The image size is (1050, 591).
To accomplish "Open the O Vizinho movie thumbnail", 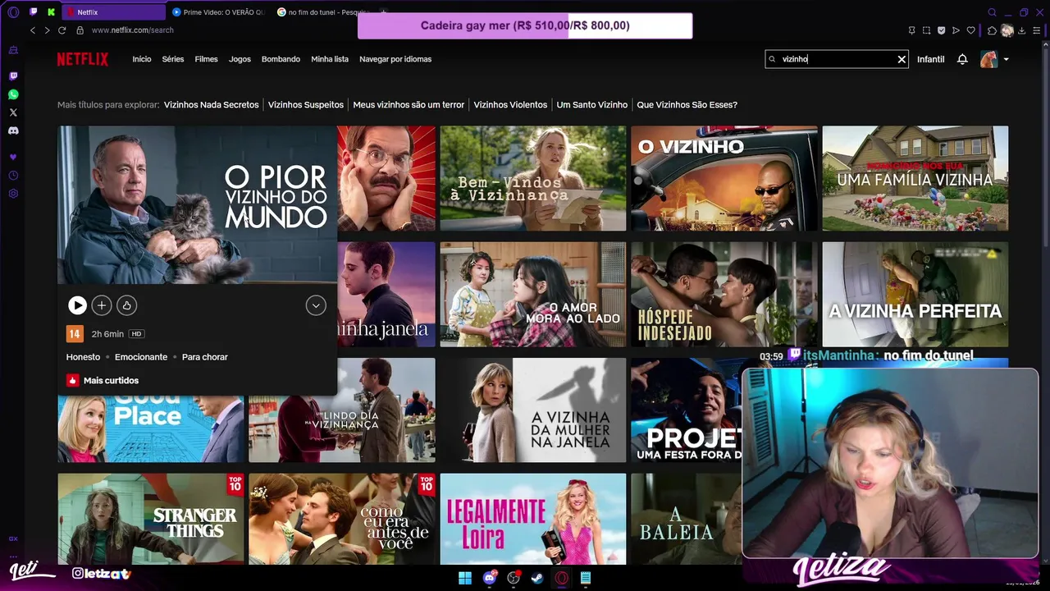I will (x=724, y=178).
